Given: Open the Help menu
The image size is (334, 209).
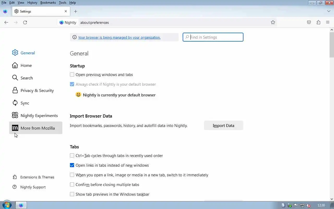Looking at the screenshot, I should [x=73, y=3].
